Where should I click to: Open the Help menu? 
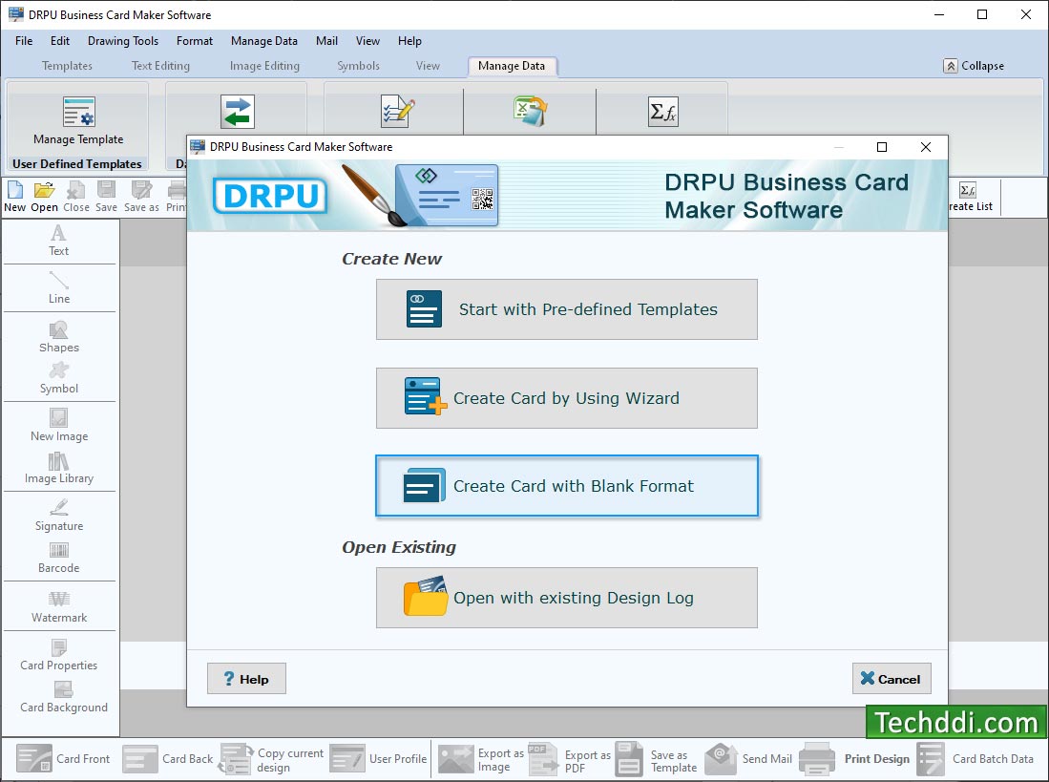click(409, 41)
